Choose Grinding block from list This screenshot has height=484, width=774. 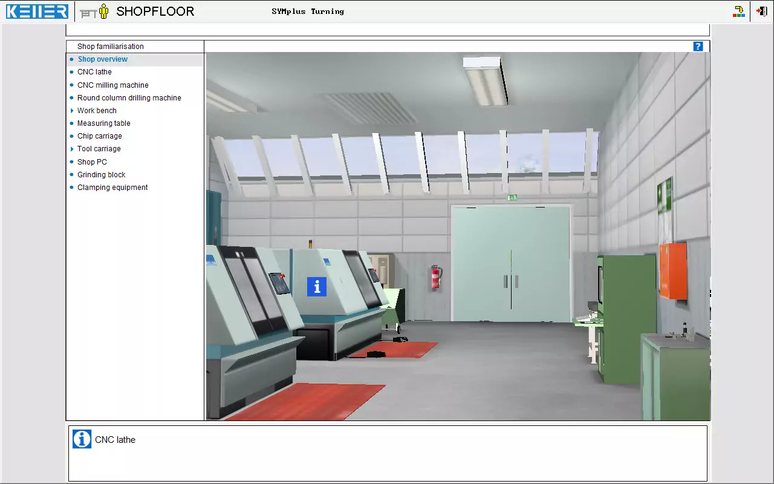pos(101,175)
